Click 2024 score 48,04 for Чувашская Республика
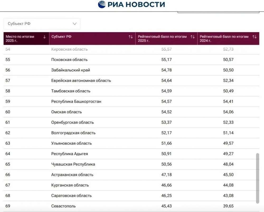 (x=228, y=164)
